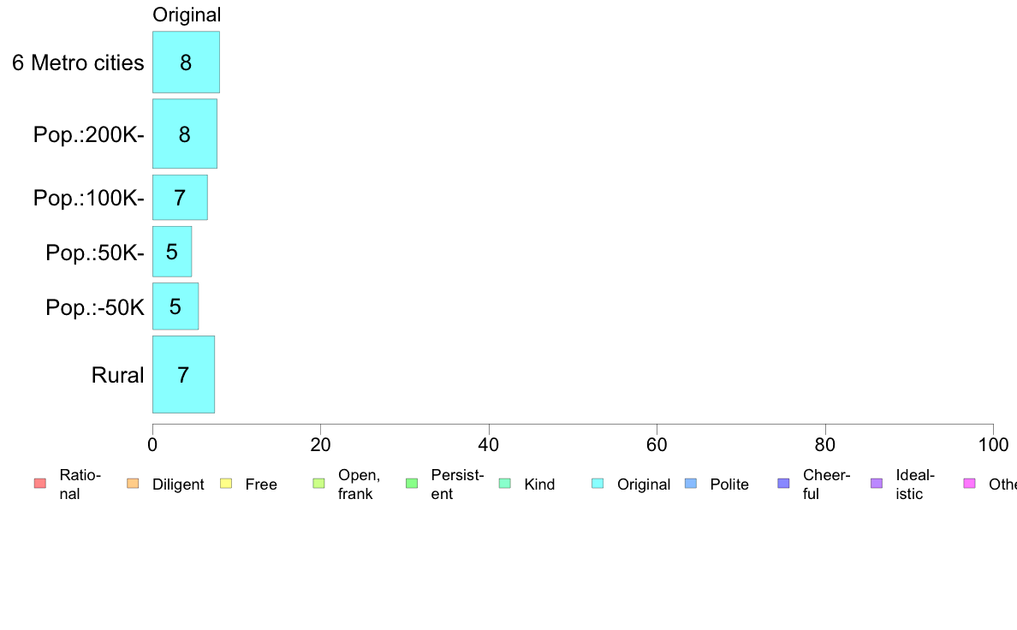Select the purple Idealistic legend swatch
The image size is (1017, 630).
coord(877,484)
